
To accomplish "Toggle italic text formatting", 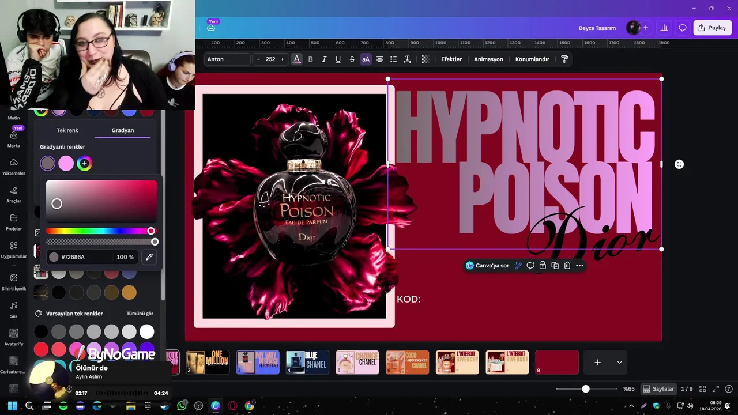I will tap(324, 59).
